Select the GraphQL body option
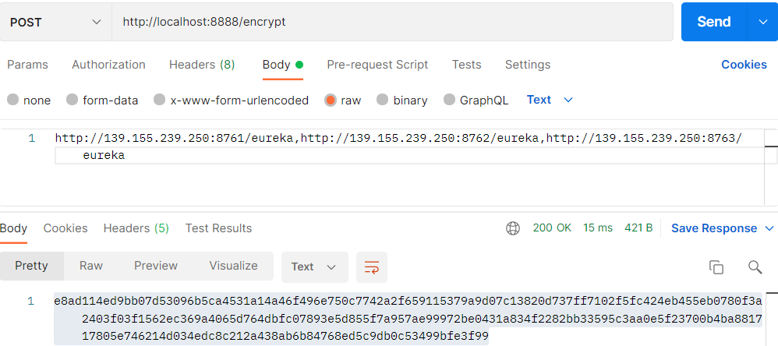Image resolution: width=778 pixels, height=346 pixels. [x=449, y=100]
